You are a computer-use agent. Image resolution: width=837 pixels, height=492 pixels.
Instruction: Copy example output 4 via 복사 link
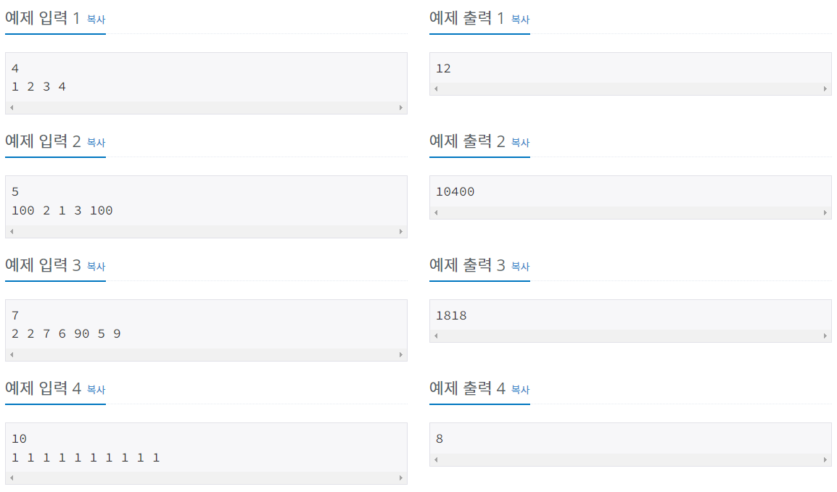click(521, 389)
